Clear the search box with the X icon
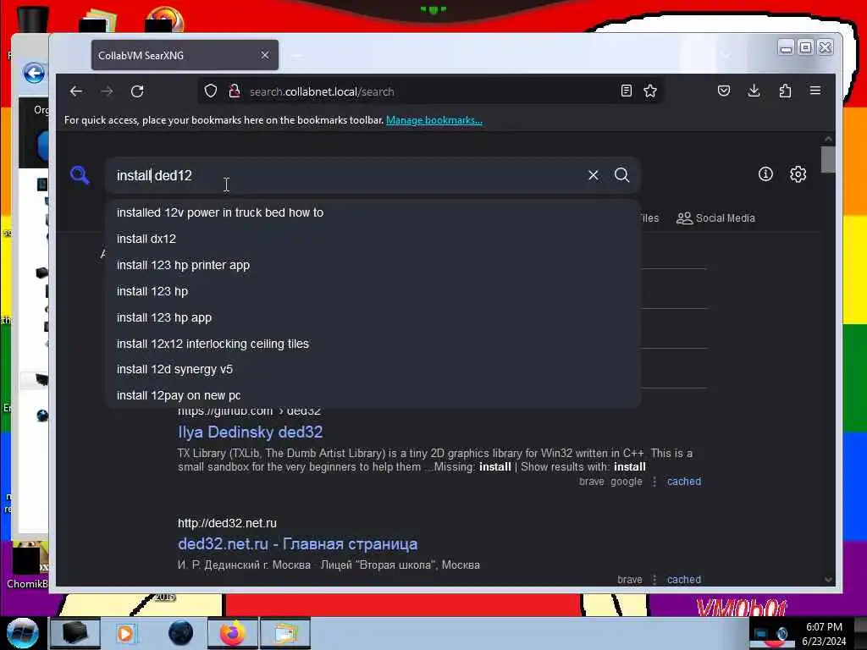The height and width of the screenshot is (650, 867). click(594, 175)
